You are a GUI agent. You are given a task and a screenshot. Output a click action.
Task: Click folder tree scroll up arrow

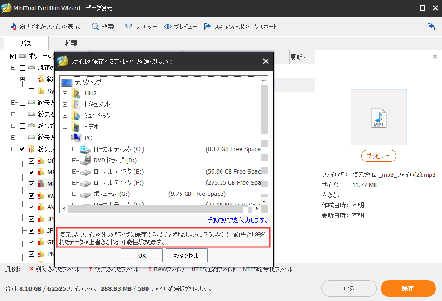[264, 80]
